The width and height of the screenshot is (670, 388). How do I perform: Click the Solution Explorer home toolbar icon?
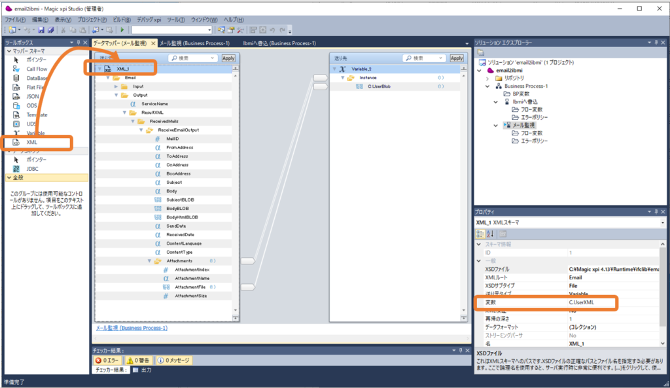click(x=481, y=52)
